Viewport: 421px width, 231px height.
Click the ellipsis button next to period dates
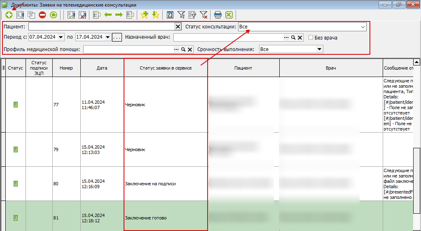click(117, 37)
